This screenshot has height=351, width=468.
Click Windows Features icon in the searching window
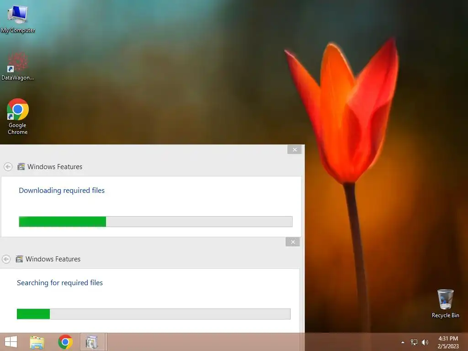19,259
